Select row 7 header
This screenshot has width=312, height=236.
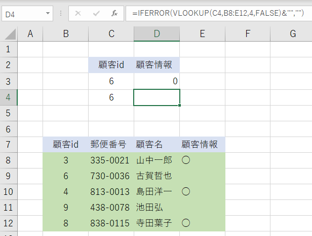[8, 145]
